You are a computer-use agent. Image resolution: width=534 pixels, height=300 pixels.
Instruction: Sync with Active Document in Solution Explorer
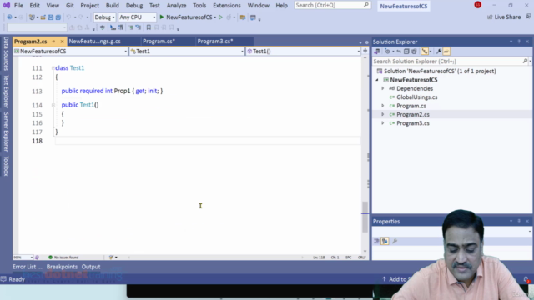point(399,52)
